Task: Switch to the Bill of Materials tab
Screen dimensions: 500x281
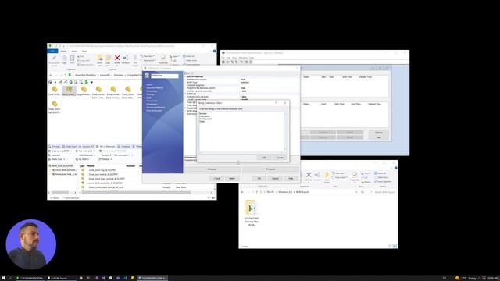Action: tap(105, 147)
